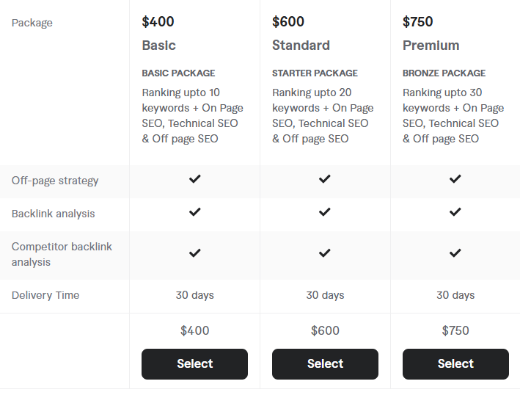
Task: Click the Standard package title
Action: (301, 46)
